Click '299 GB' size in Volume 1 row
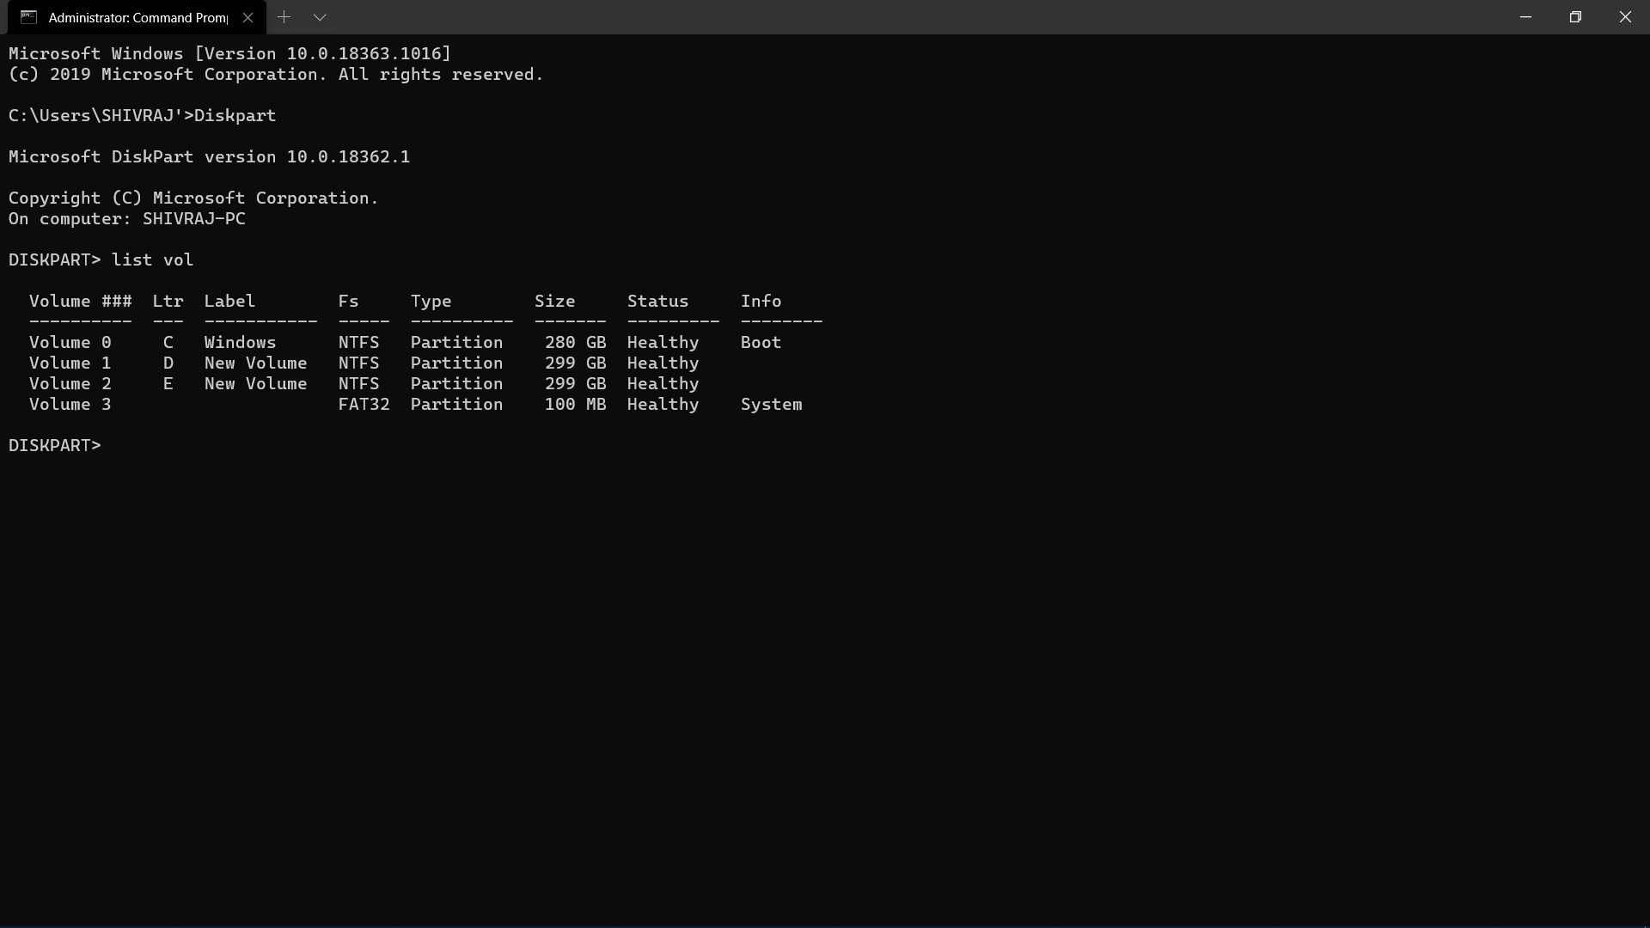Viewport: 1650px width, 928px height. coord(575,363)
